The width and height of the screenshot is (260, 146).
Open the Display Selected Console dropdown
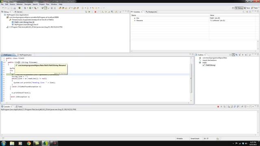pos(248,107)
